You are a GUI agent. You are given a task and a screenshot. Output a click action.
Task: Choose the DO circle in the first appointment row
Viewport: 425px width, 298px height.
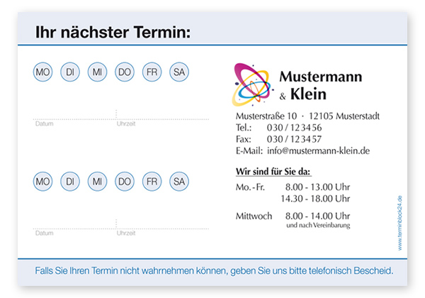[x=125, y=72]
